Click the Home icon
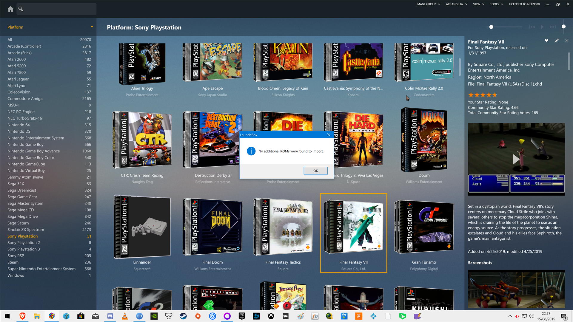 click(x=10, y=9)
